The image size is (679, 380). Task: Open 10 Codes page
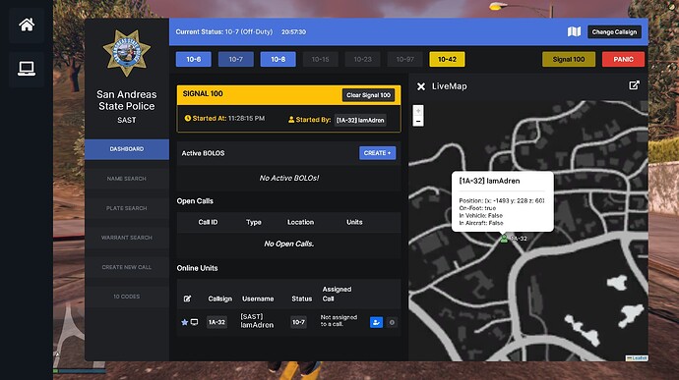126,297
